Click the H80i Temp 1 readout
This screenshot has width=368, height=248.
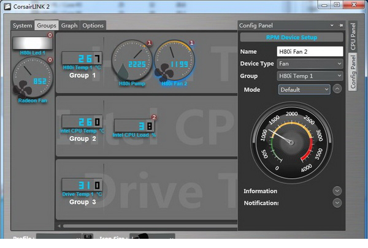[x=82, y=58]
